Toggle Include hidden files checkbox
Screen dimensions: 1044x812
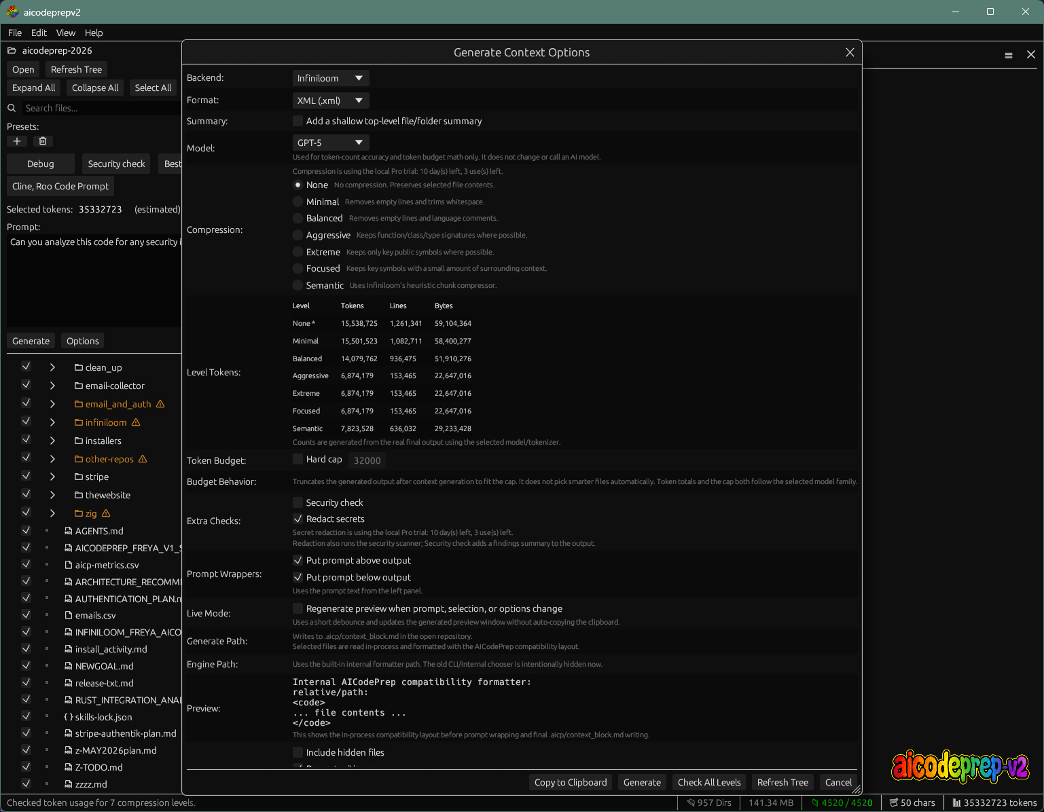298,752
